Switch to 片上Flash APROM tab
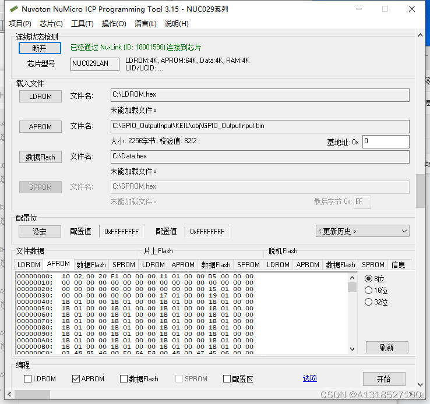The height and width of the screenshot is (404, 430). 183,265
